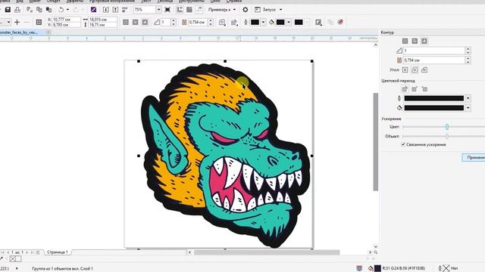This screenshot has width=485, height=272.
Task: Click the Import icon in the toolbar
Action: (105, 10)
